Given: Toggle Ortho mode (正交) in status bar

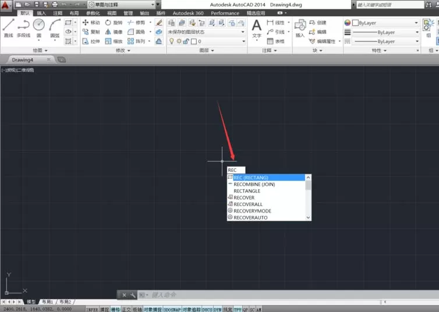Looking at the screenshot, I should point(126,310).
